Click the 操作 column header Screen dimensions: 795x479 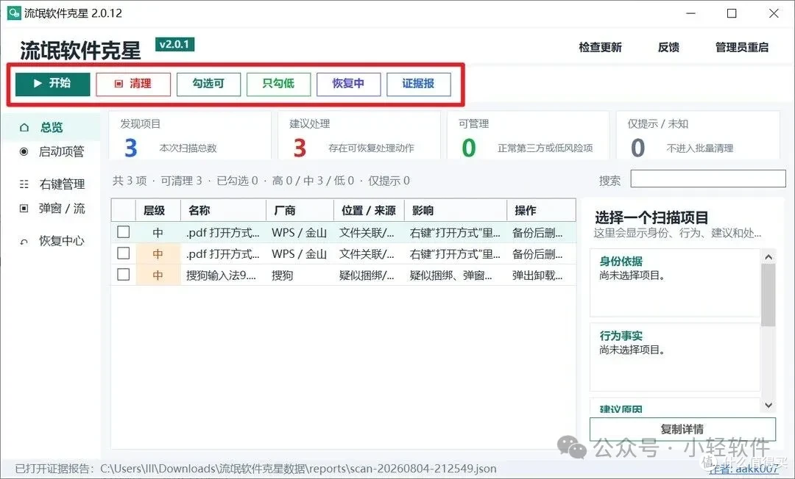tap(542, 210)
